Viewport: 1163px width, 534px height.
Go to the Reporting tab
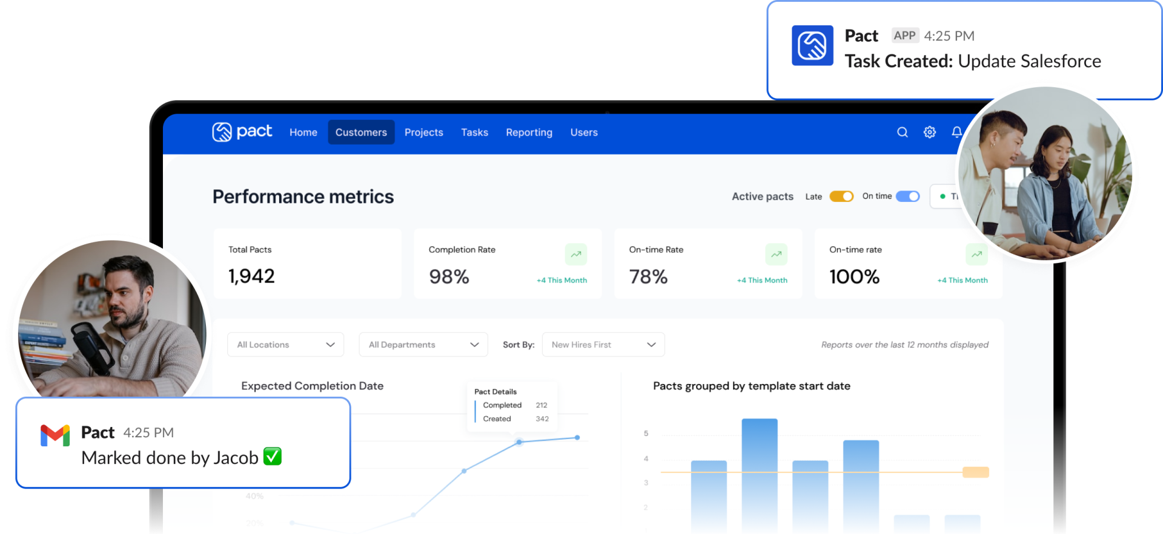pos(529,132)
